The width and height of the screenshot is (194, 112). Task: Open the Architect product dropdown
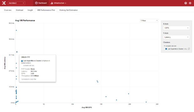point(17,3)
